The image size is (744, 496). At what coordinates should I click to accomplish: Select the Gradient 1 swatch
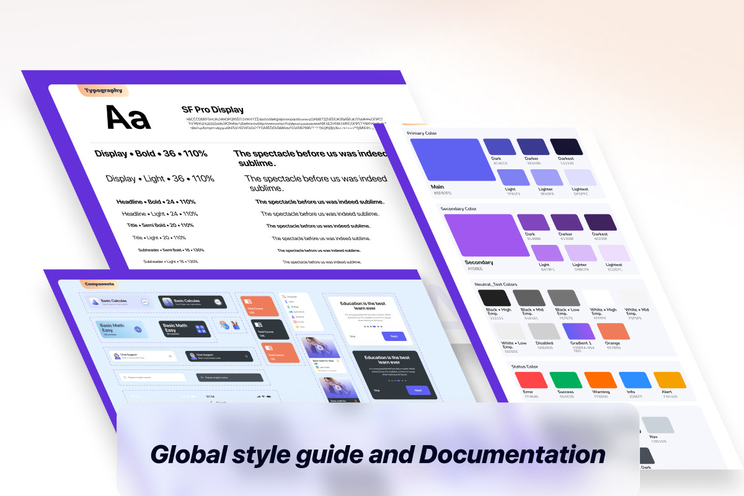[x=578, y=332]
